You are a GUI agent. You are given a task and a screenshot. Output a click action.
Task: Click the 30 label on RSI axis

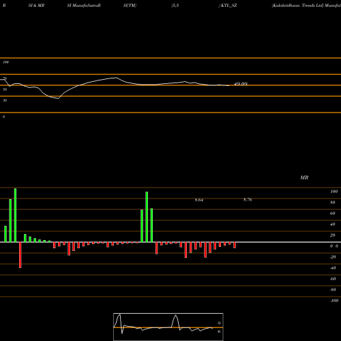point(5,100)
